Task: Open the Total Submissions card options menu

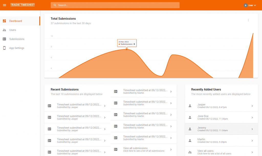Action: 248,20
